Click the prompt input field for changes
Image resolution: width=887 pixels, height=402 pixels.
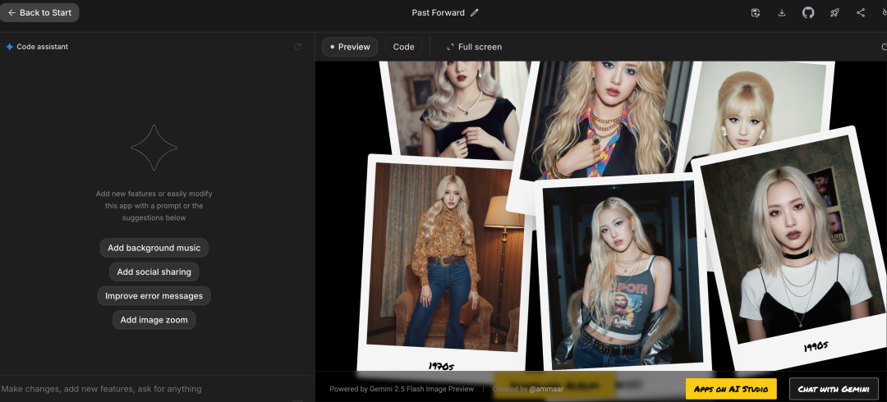click(x=148, y=389)
